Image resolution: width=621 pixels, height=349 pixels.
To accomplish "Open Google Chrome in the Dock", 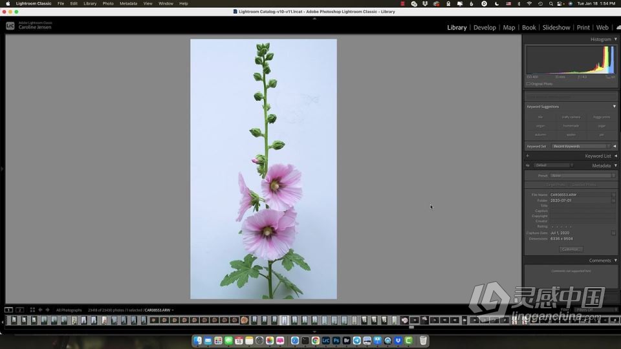I will 315,341.
